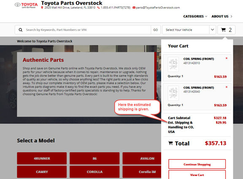Click the total price $357.13

216,143
